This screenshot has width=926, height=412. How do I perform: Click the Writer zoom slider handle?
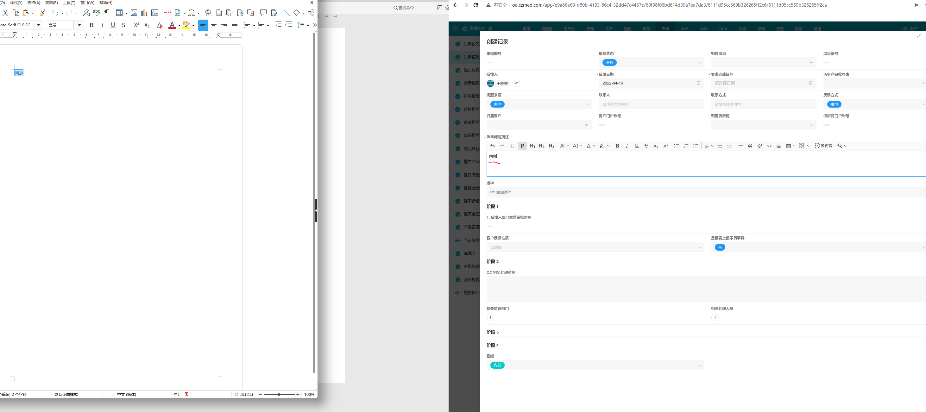[279, 394]
